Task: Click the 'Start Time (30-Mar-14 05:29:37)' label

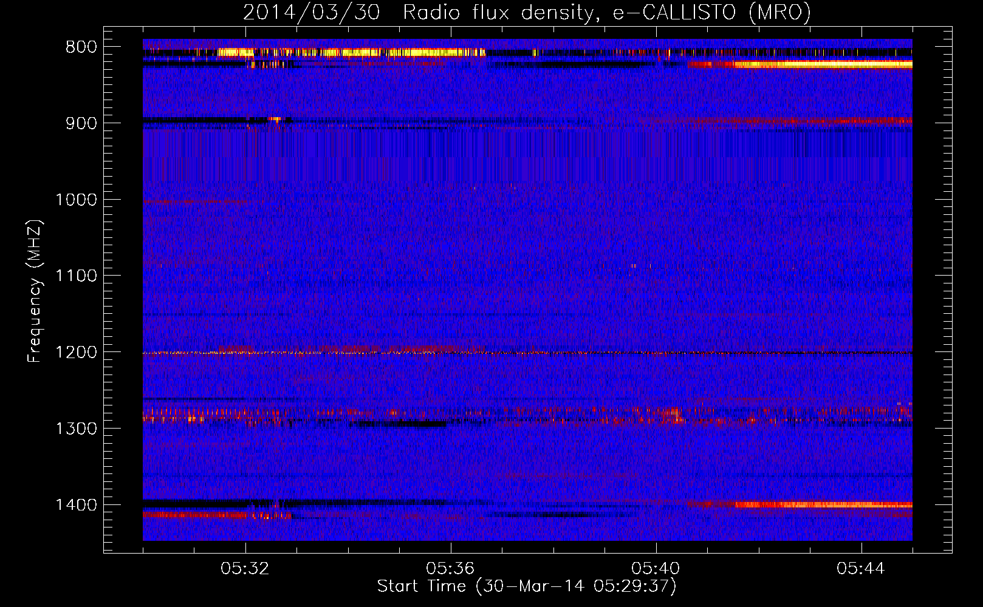Action: (x=527, y=586)
